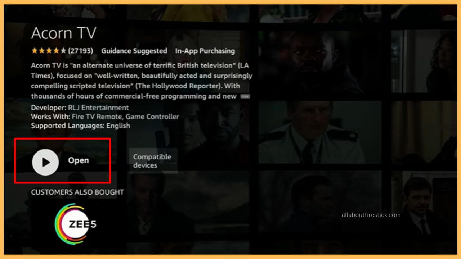View Compatible devices for Acorn TV

pyautogui.click(x=153, y=161)
